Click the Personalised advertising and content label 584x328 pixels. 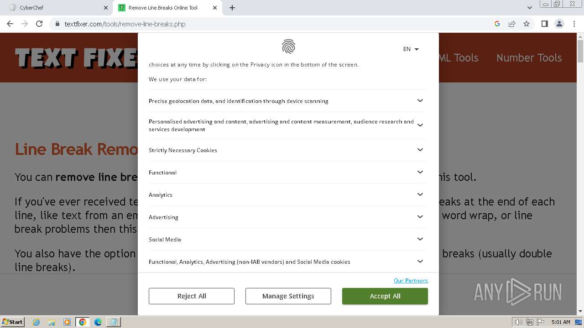pos(281,125)
